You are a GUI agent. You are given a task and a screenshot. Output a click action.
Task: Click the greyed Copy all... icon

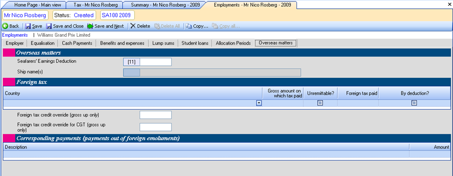[215, 26]
